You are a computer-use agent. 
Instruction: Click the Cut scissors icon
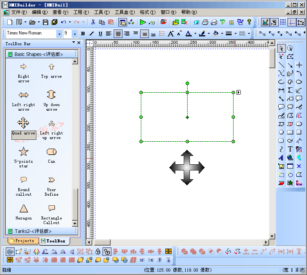click(x=93, y=22)
